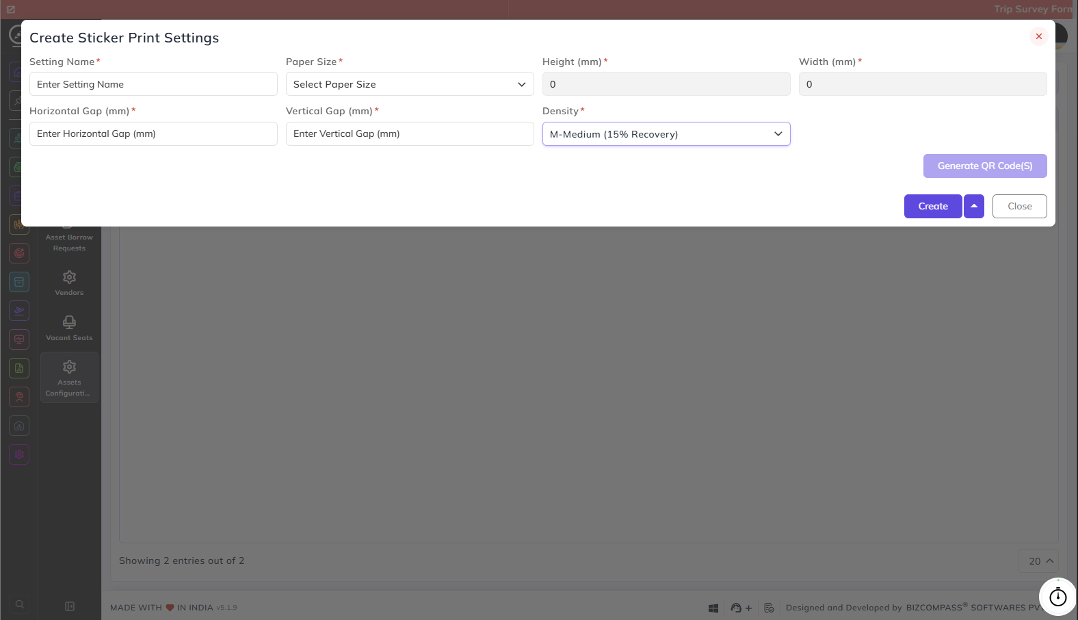Click the magenta gear settings module icon
This screenshot has height=620, width=1078.
19,454
